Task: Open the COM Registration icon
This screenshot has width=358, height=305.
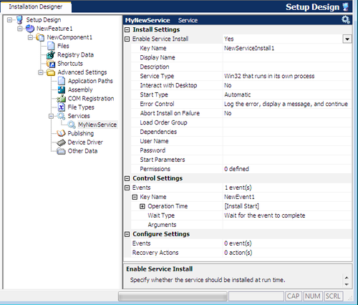Action: pyautogui.click(x=62, y=98)
